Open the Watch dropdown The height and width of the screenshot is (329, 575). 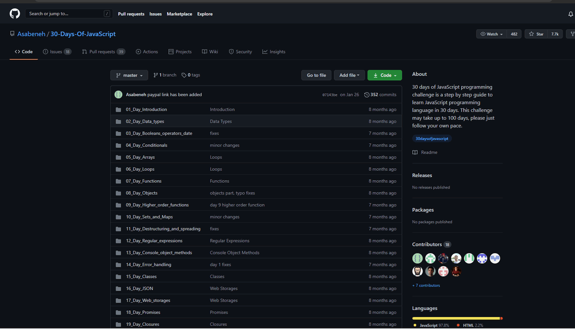click(x=492, y=34)
